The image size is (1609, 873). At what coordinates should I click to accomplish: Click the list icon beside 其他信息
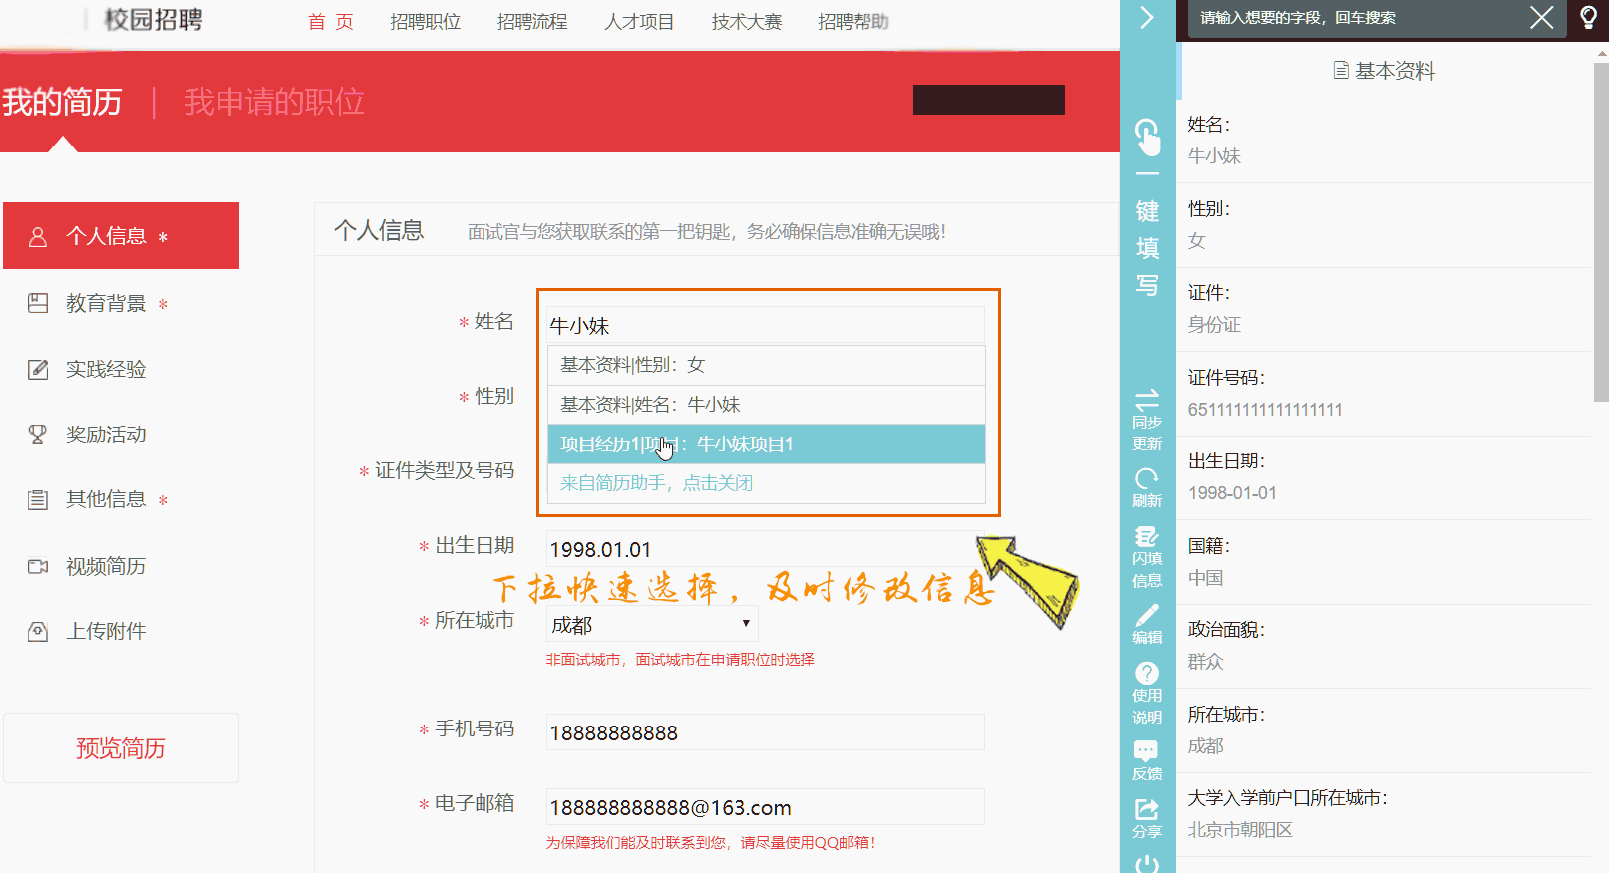[38, 500]
